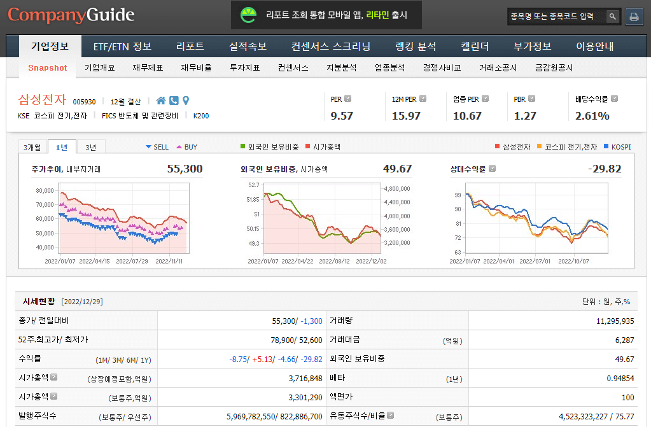This screenshot has height=427, width=651.
Task: Open the help icon beside 상대수익률
Action: click(x=492, y=168)
